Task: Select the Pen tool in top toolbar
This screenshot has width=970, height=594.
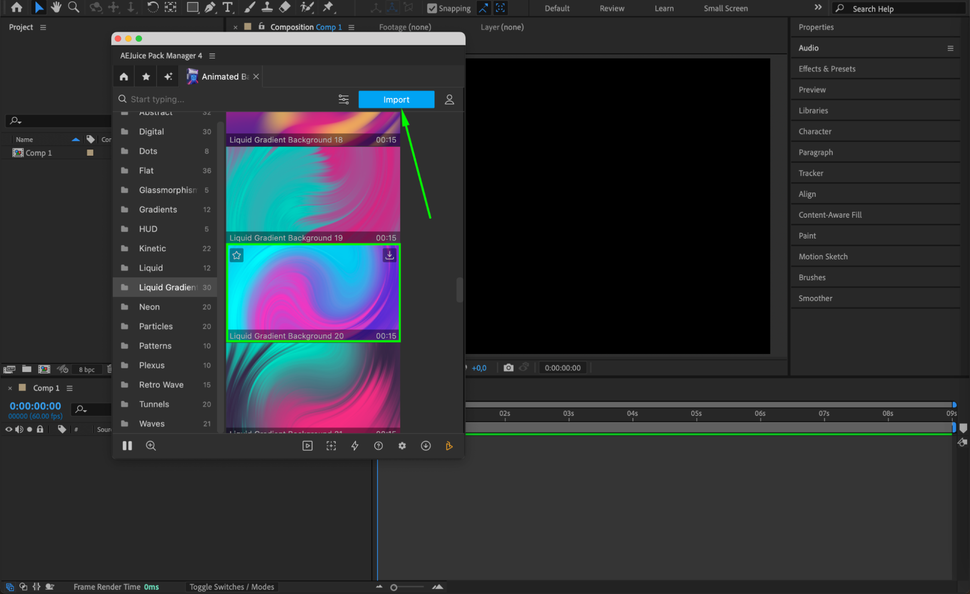Action: coord(210,7)
